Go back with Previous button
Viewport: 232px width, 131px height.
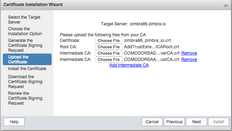[174, 122]
